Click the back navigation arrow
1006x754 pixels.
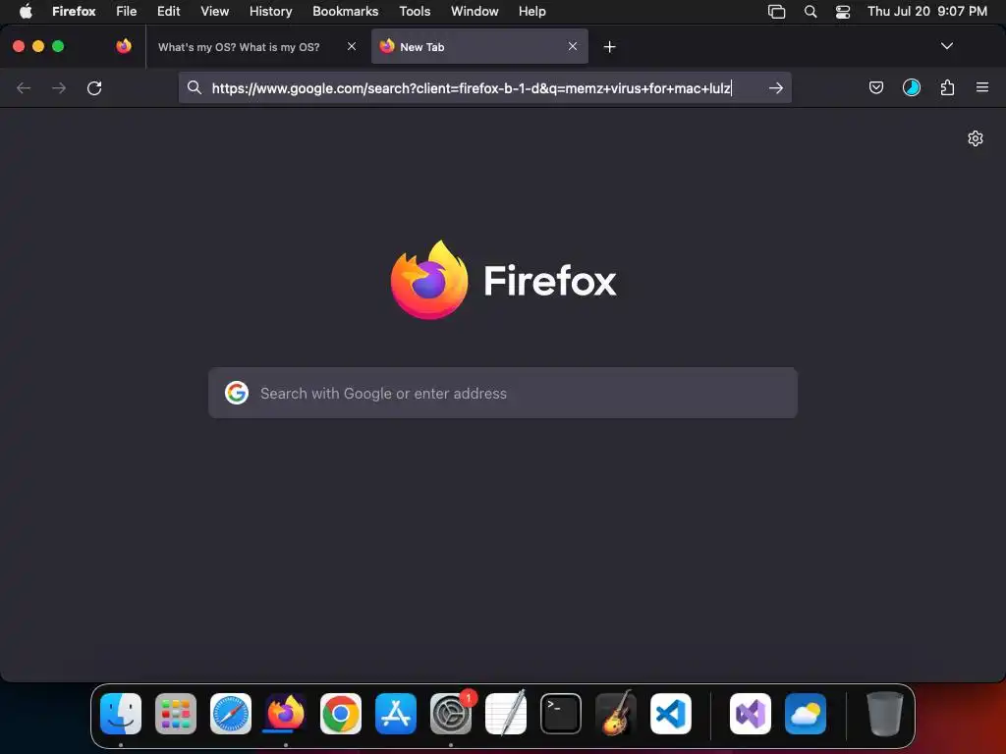tap(24, 87)
